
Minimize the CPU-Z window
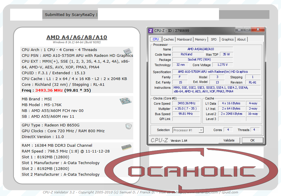(x=239, y=30)
